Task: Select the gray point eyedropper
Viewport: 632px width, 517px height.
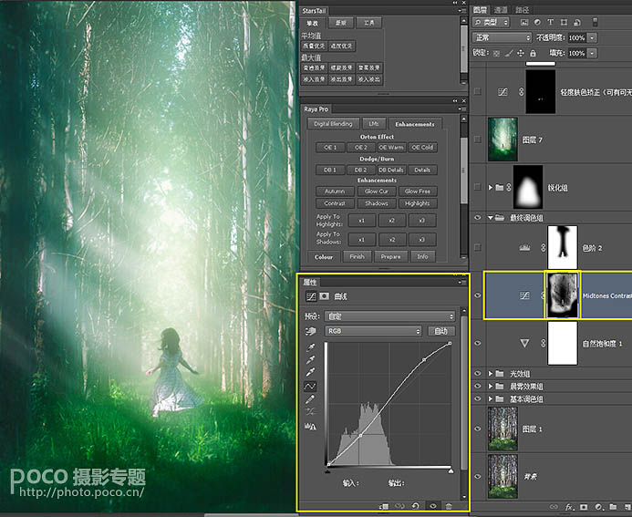Action: (x=310, y=360)
